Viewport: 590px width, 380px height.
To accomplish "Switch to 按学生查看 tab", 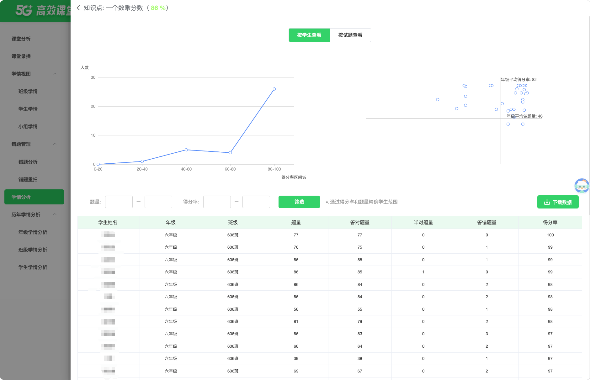I will click(x=309, y=35).
